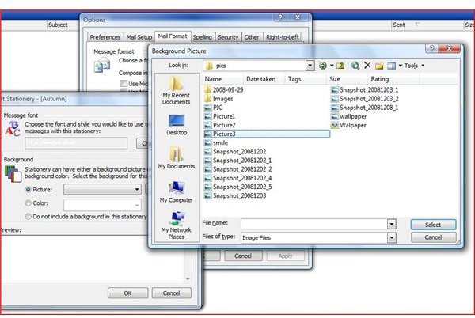Screen dimensions: 475x318
Task: Select the smile image file
Action: click(x=216, y=143)
